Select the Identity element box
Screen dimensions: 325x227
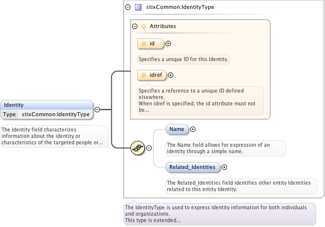[x=47, y=105]
